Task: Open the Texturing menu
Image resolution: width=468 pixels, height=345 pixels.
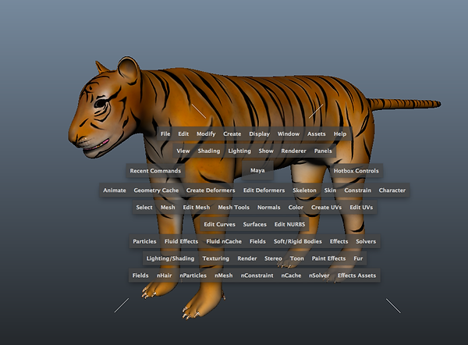Action: [x=216, y=258]
